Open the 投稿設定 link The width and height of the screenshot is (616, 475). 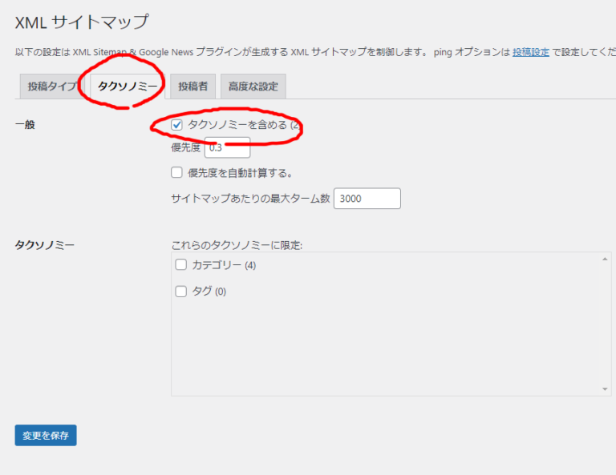coord(531,52)
